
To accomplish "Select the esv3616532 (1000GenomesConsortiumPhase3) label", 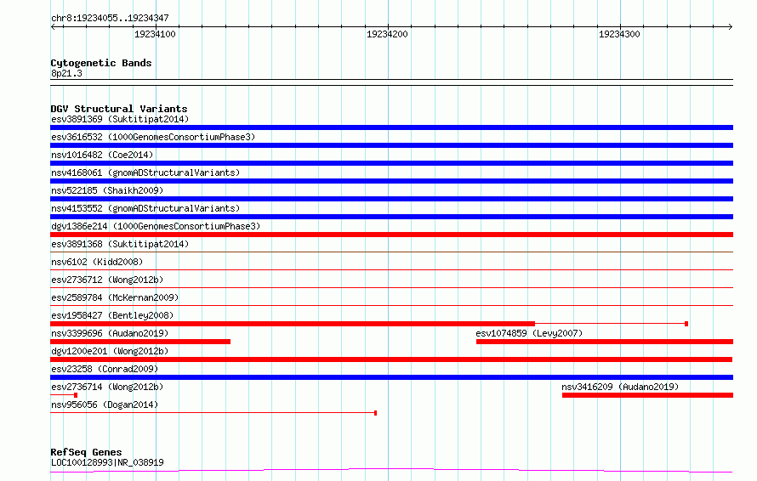I will [x=153, y=137].
